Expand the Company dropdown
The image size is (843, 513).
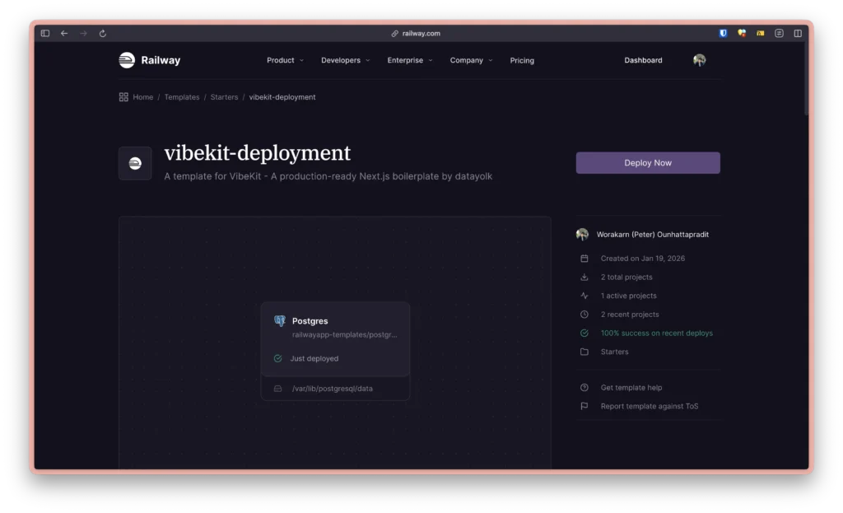[470, 60]
